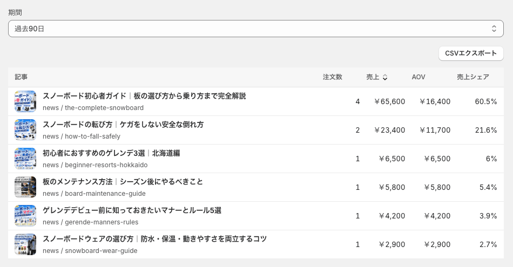Open thumbnail of スノーボードウェアの選び方 article
The image size is (513, 267).
(25, 244)
